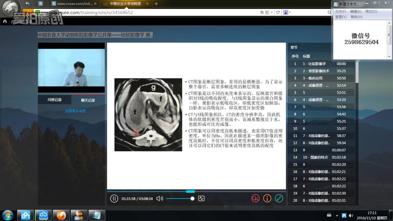The width and height of the screenshot is (393, 221).
Task: Open Notepad taskbar icon
Action: [97, 215]
